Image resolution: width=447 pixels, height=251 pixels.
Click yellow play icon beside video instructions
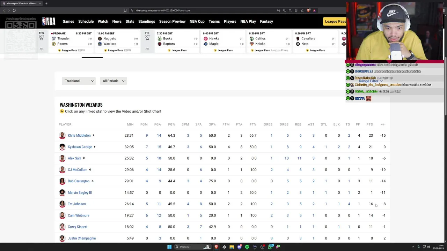click(x=62, y=112)
